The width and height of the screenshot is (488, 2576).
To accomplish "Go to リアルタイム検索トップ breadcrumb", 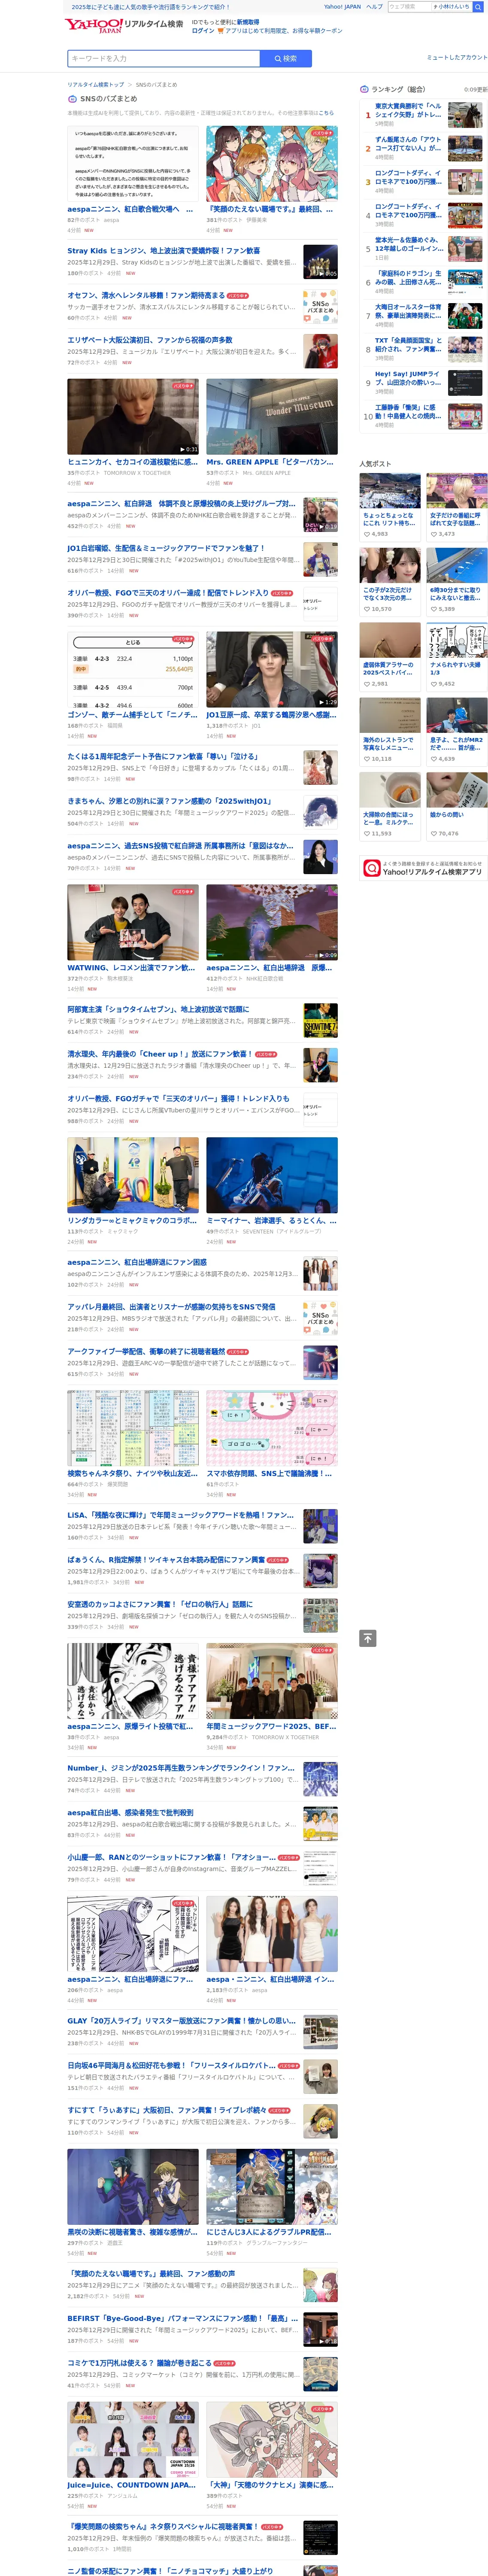I will (96, 85).
